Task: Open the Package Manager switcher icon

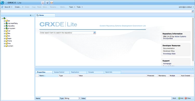Action: [47, 3]
